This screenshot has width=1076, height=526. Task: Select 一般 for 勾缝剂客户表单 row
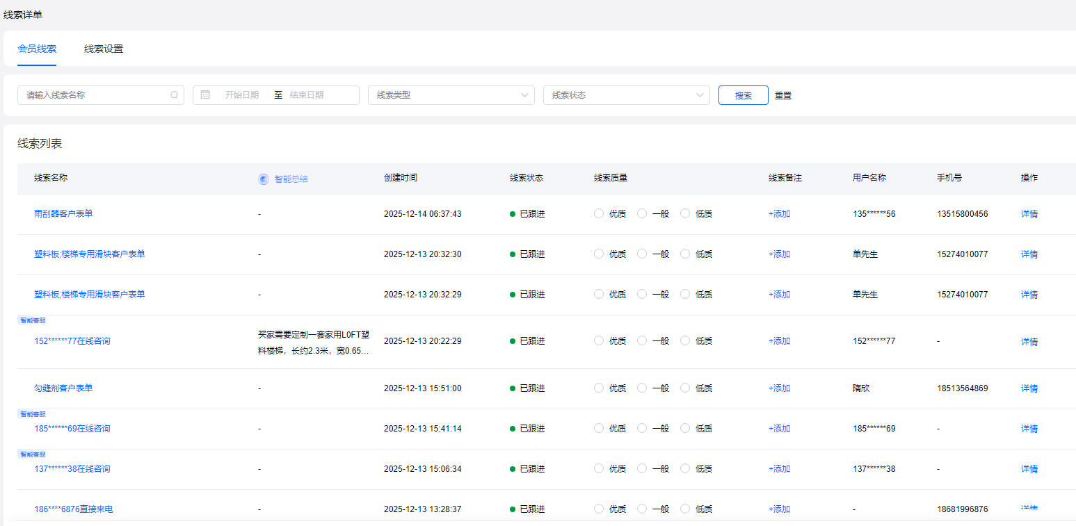[x=642, y=388]
